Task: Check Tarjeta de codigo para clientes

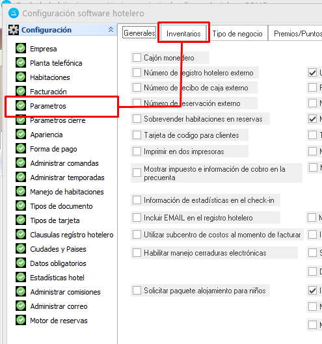Action: pos(137,135)
